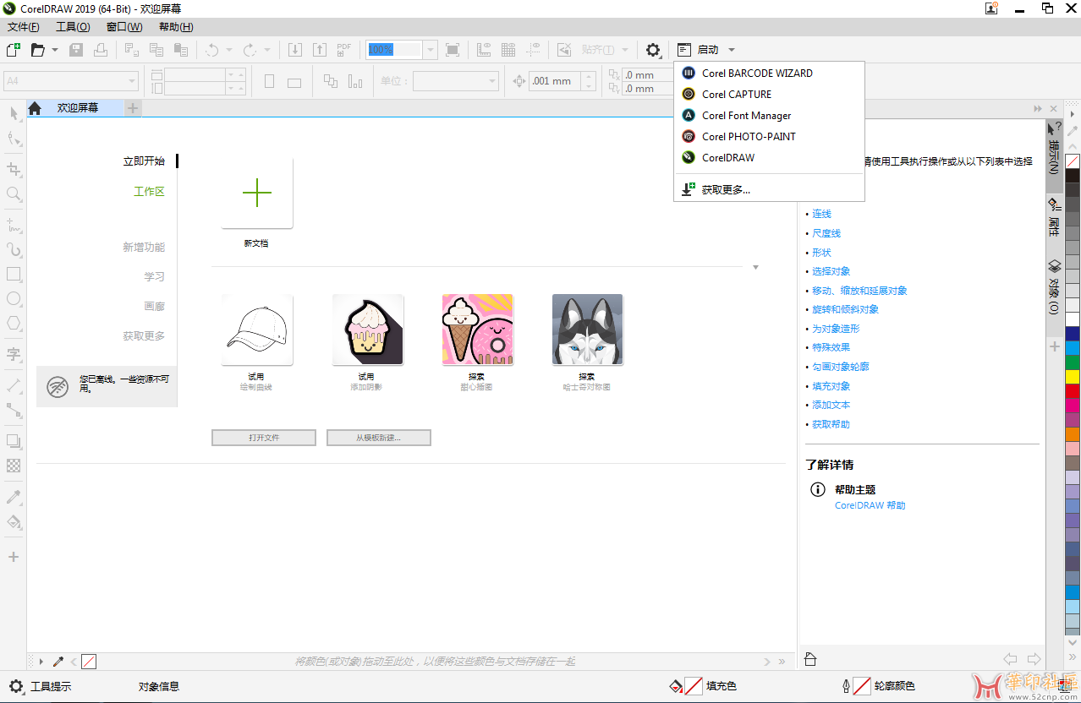Open the Options gear icon
The height and width of the screenshot is (703, 1081).
point(653,50)
